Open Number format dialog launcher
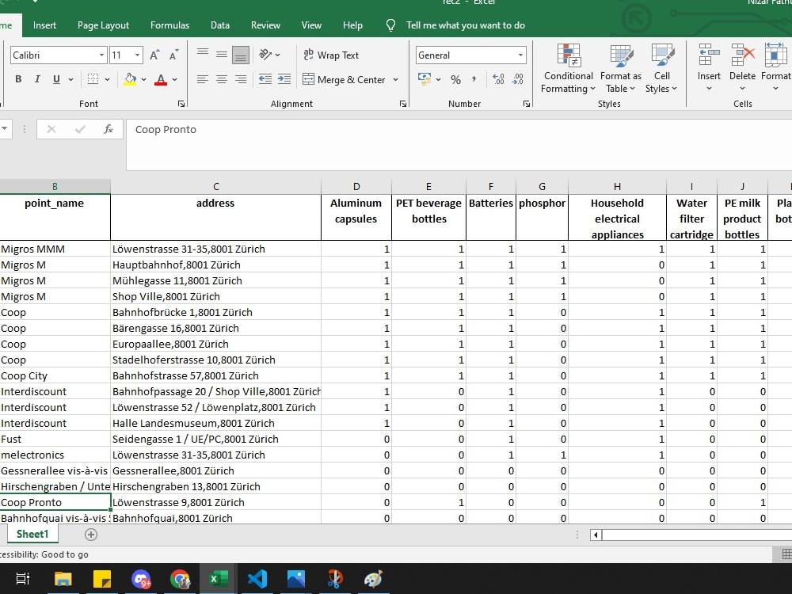 pos(527,104)
